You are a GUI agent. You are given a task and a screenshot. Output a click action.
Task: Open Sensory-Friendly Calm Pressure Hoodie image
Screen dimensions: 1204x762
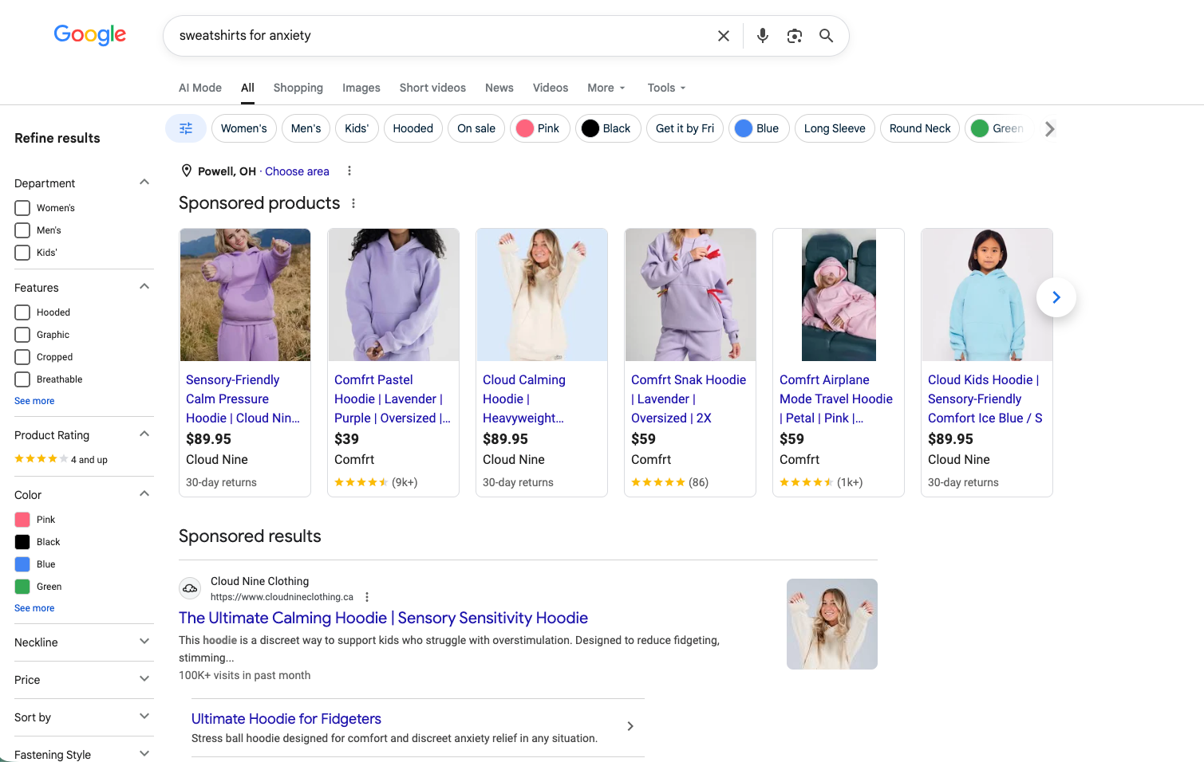click(245, 295)
